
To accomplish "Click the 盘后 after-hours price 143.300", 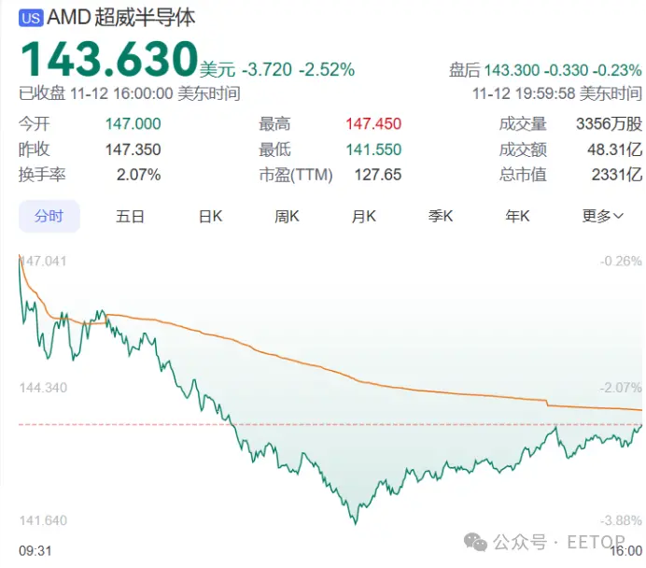I will (x=512, y=70).
